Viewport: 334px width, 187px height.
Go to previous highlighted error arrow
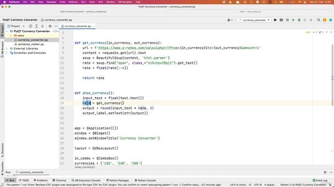[327, 32]
